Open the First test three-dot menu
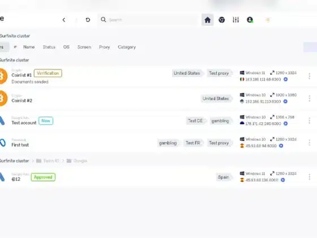 click(309, 143)
